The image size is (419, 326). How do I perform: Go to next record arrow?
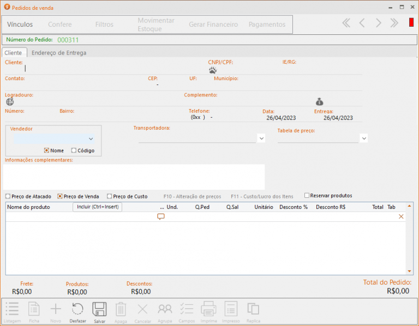pos(378,23)
